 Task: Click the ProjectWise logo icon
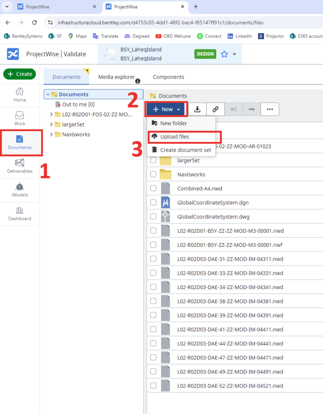pyautogui.click(x=13, y=54)
